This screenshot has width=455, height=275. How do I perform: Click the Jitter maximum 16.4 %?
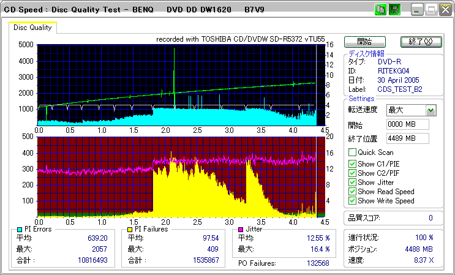(320, 249)
